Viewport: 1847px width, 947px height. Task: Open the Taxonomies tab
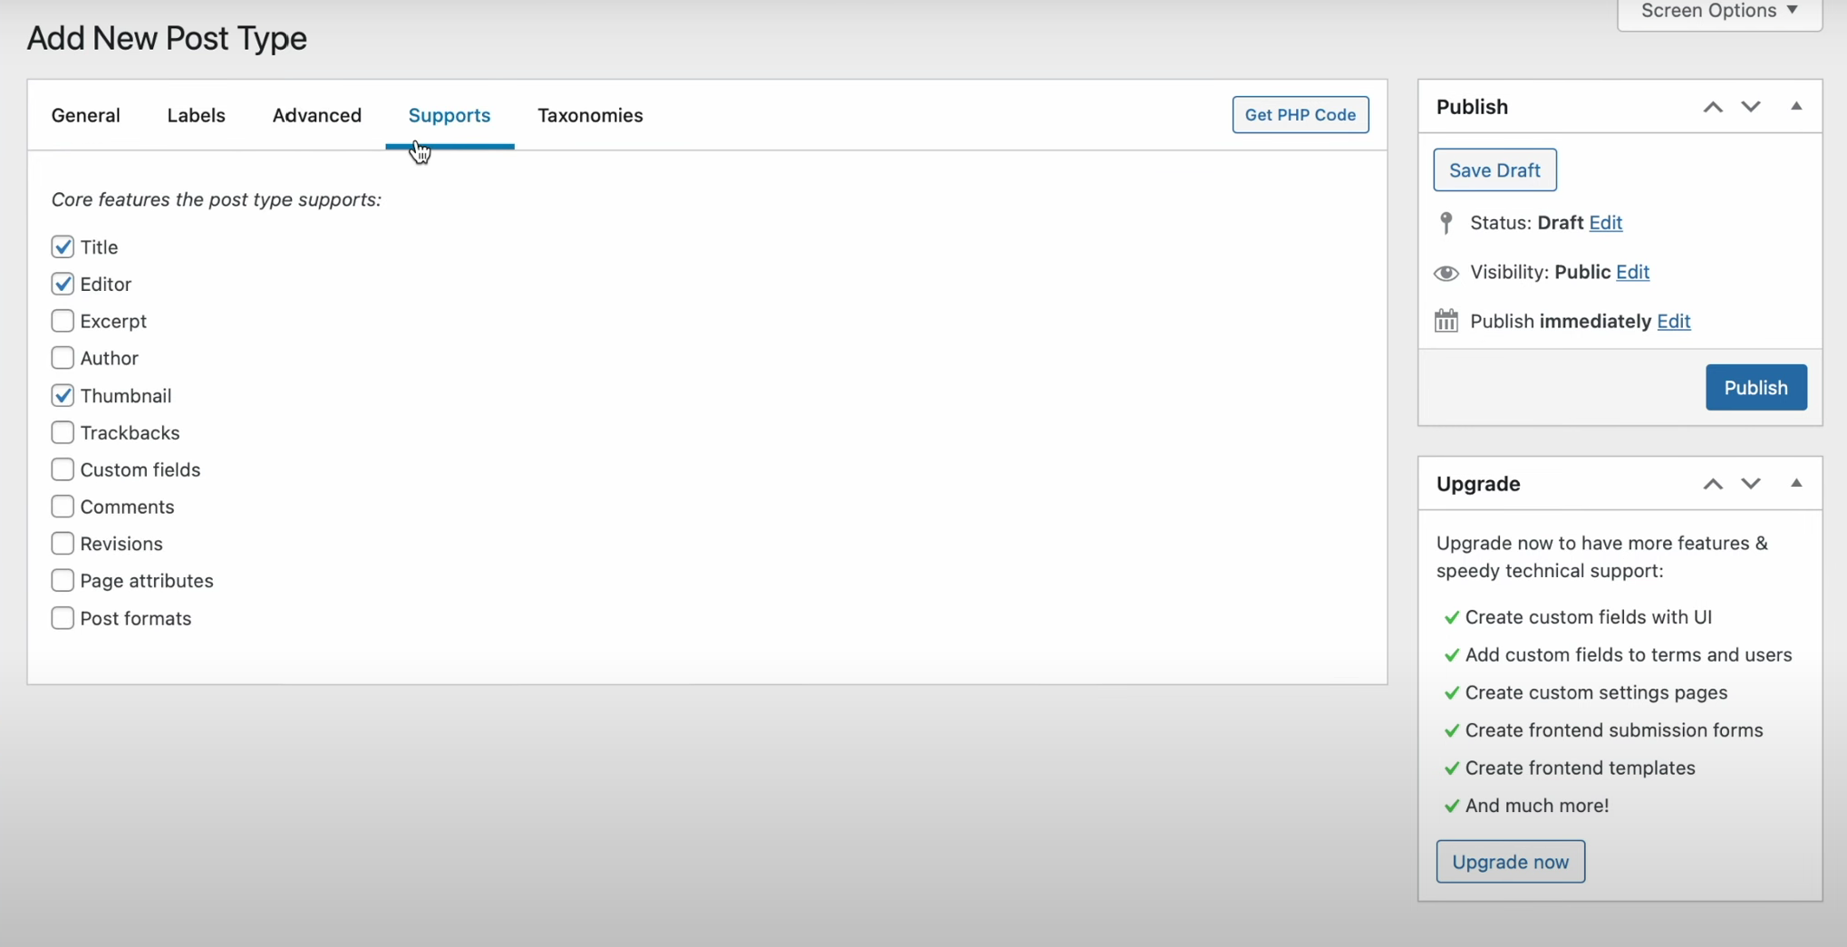tap(590, 115)
